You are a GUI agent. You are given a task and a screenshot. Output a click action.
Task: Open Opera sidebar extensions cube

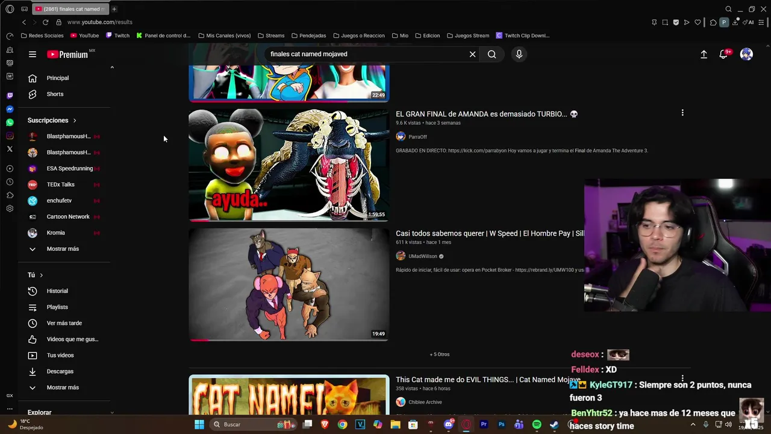(x=10, y=195)
